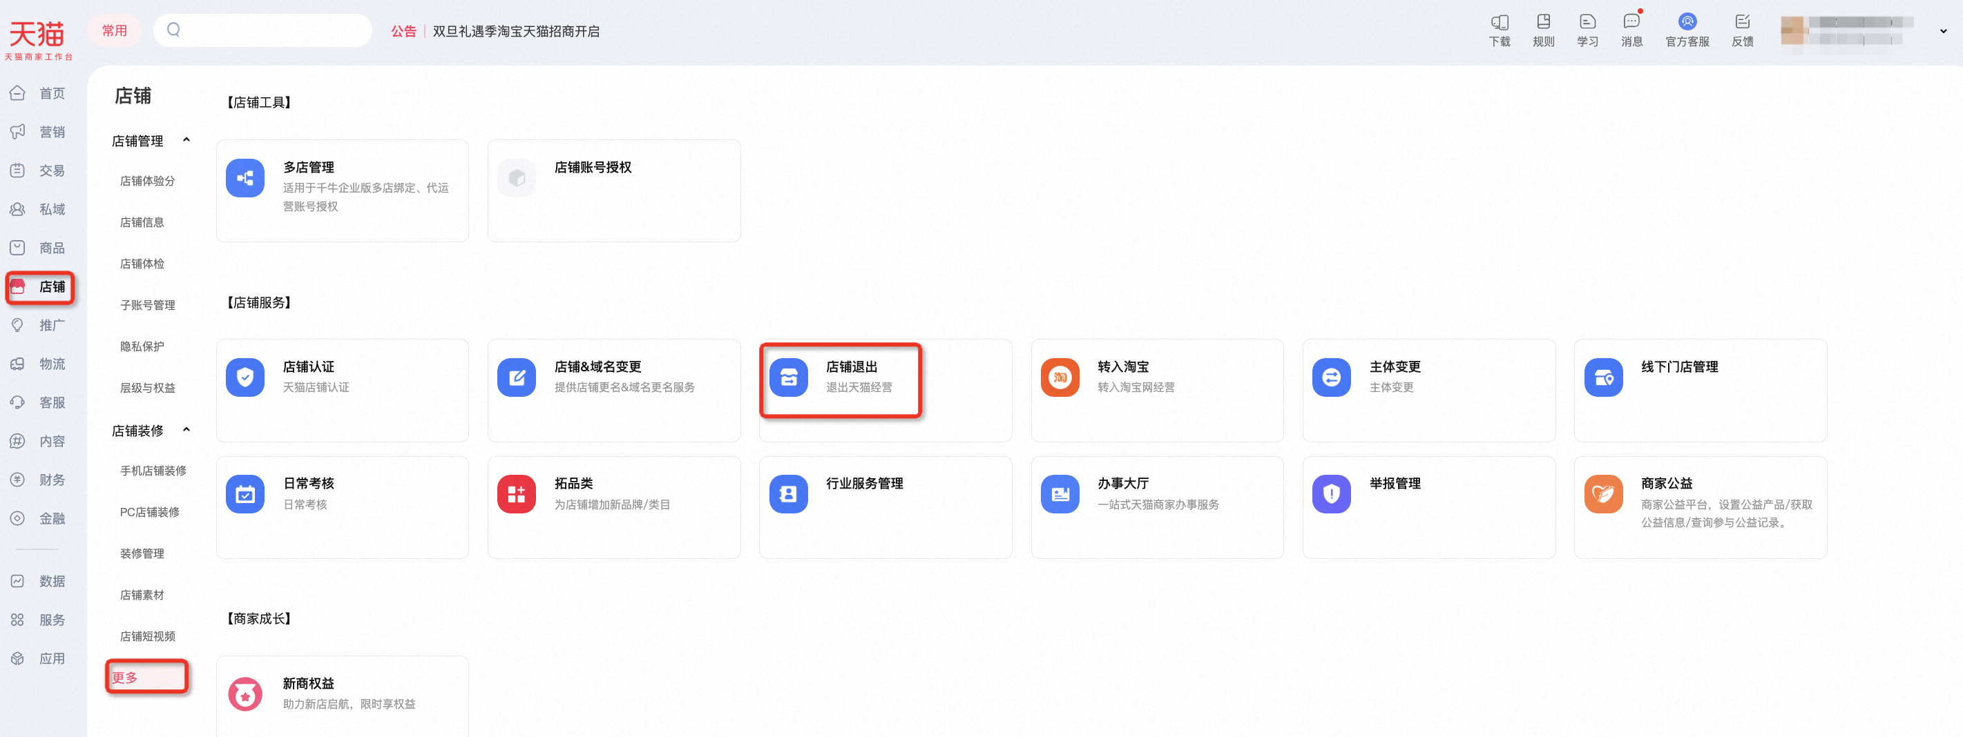The width and height of the screenshot is (1963, 737).
Task: Open 财务 in the sidebar
Action: coord(38,480)
